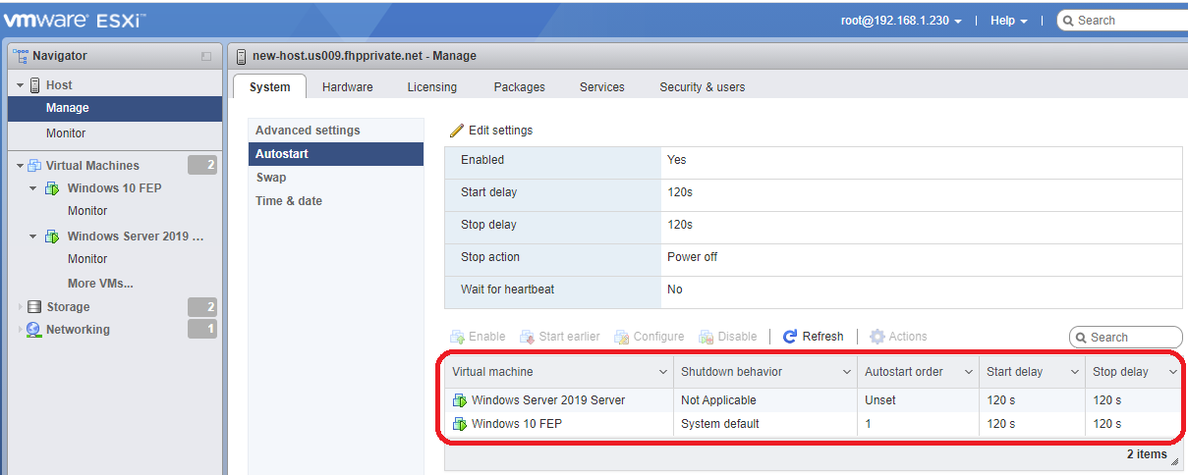Screen dimensions: 1188x475
Task: Click the Storage datastore icon in Navigator
Action: coord(35,307)
